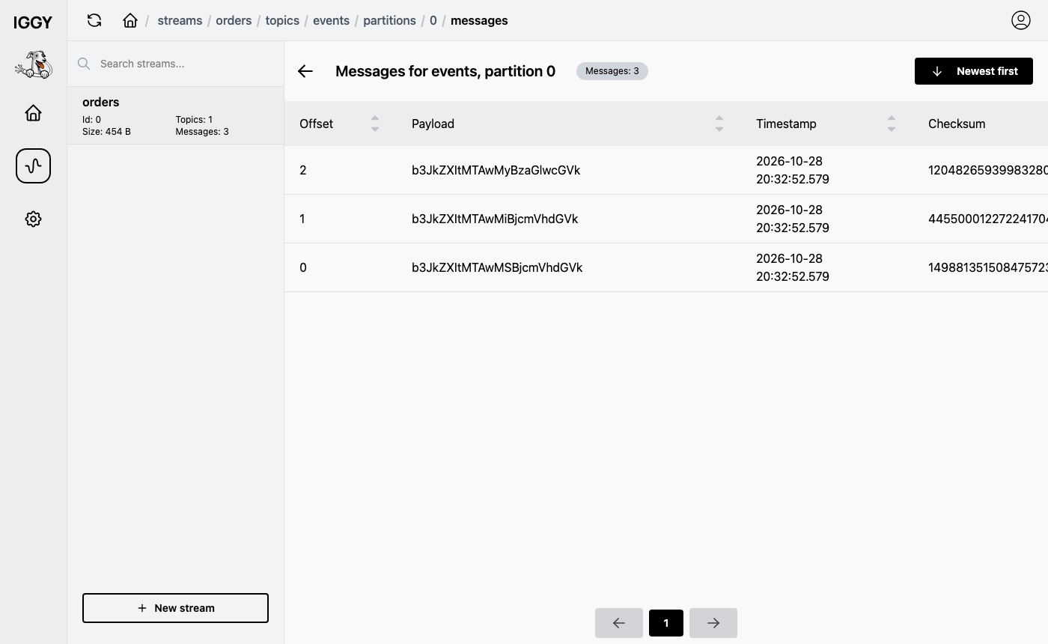
Task: Navigate to the streams breadcrumb
Action: (180, 20)
